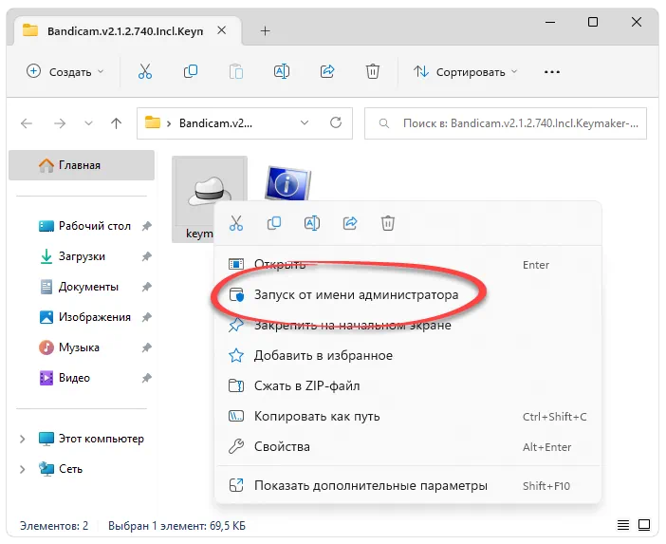Select the blue info monitor file

288,183
